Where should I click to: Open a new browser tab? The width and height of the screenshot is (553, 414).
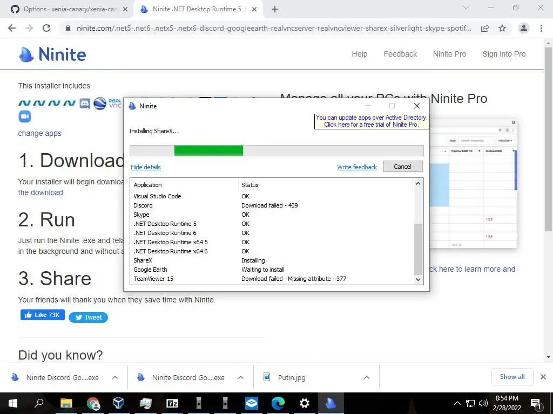(275, 10)
